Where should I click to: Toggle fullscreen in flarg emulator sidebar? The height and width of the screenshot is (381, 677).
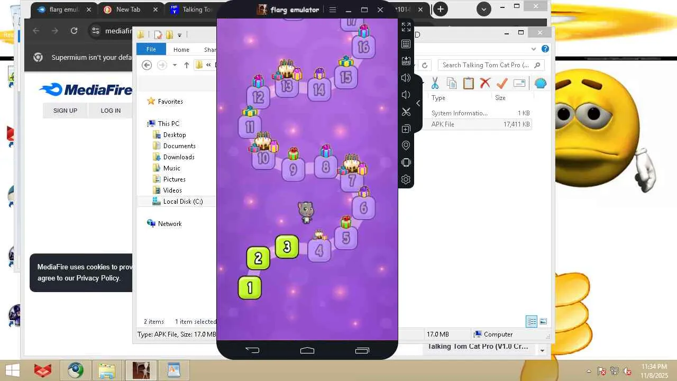pos(406,27)
